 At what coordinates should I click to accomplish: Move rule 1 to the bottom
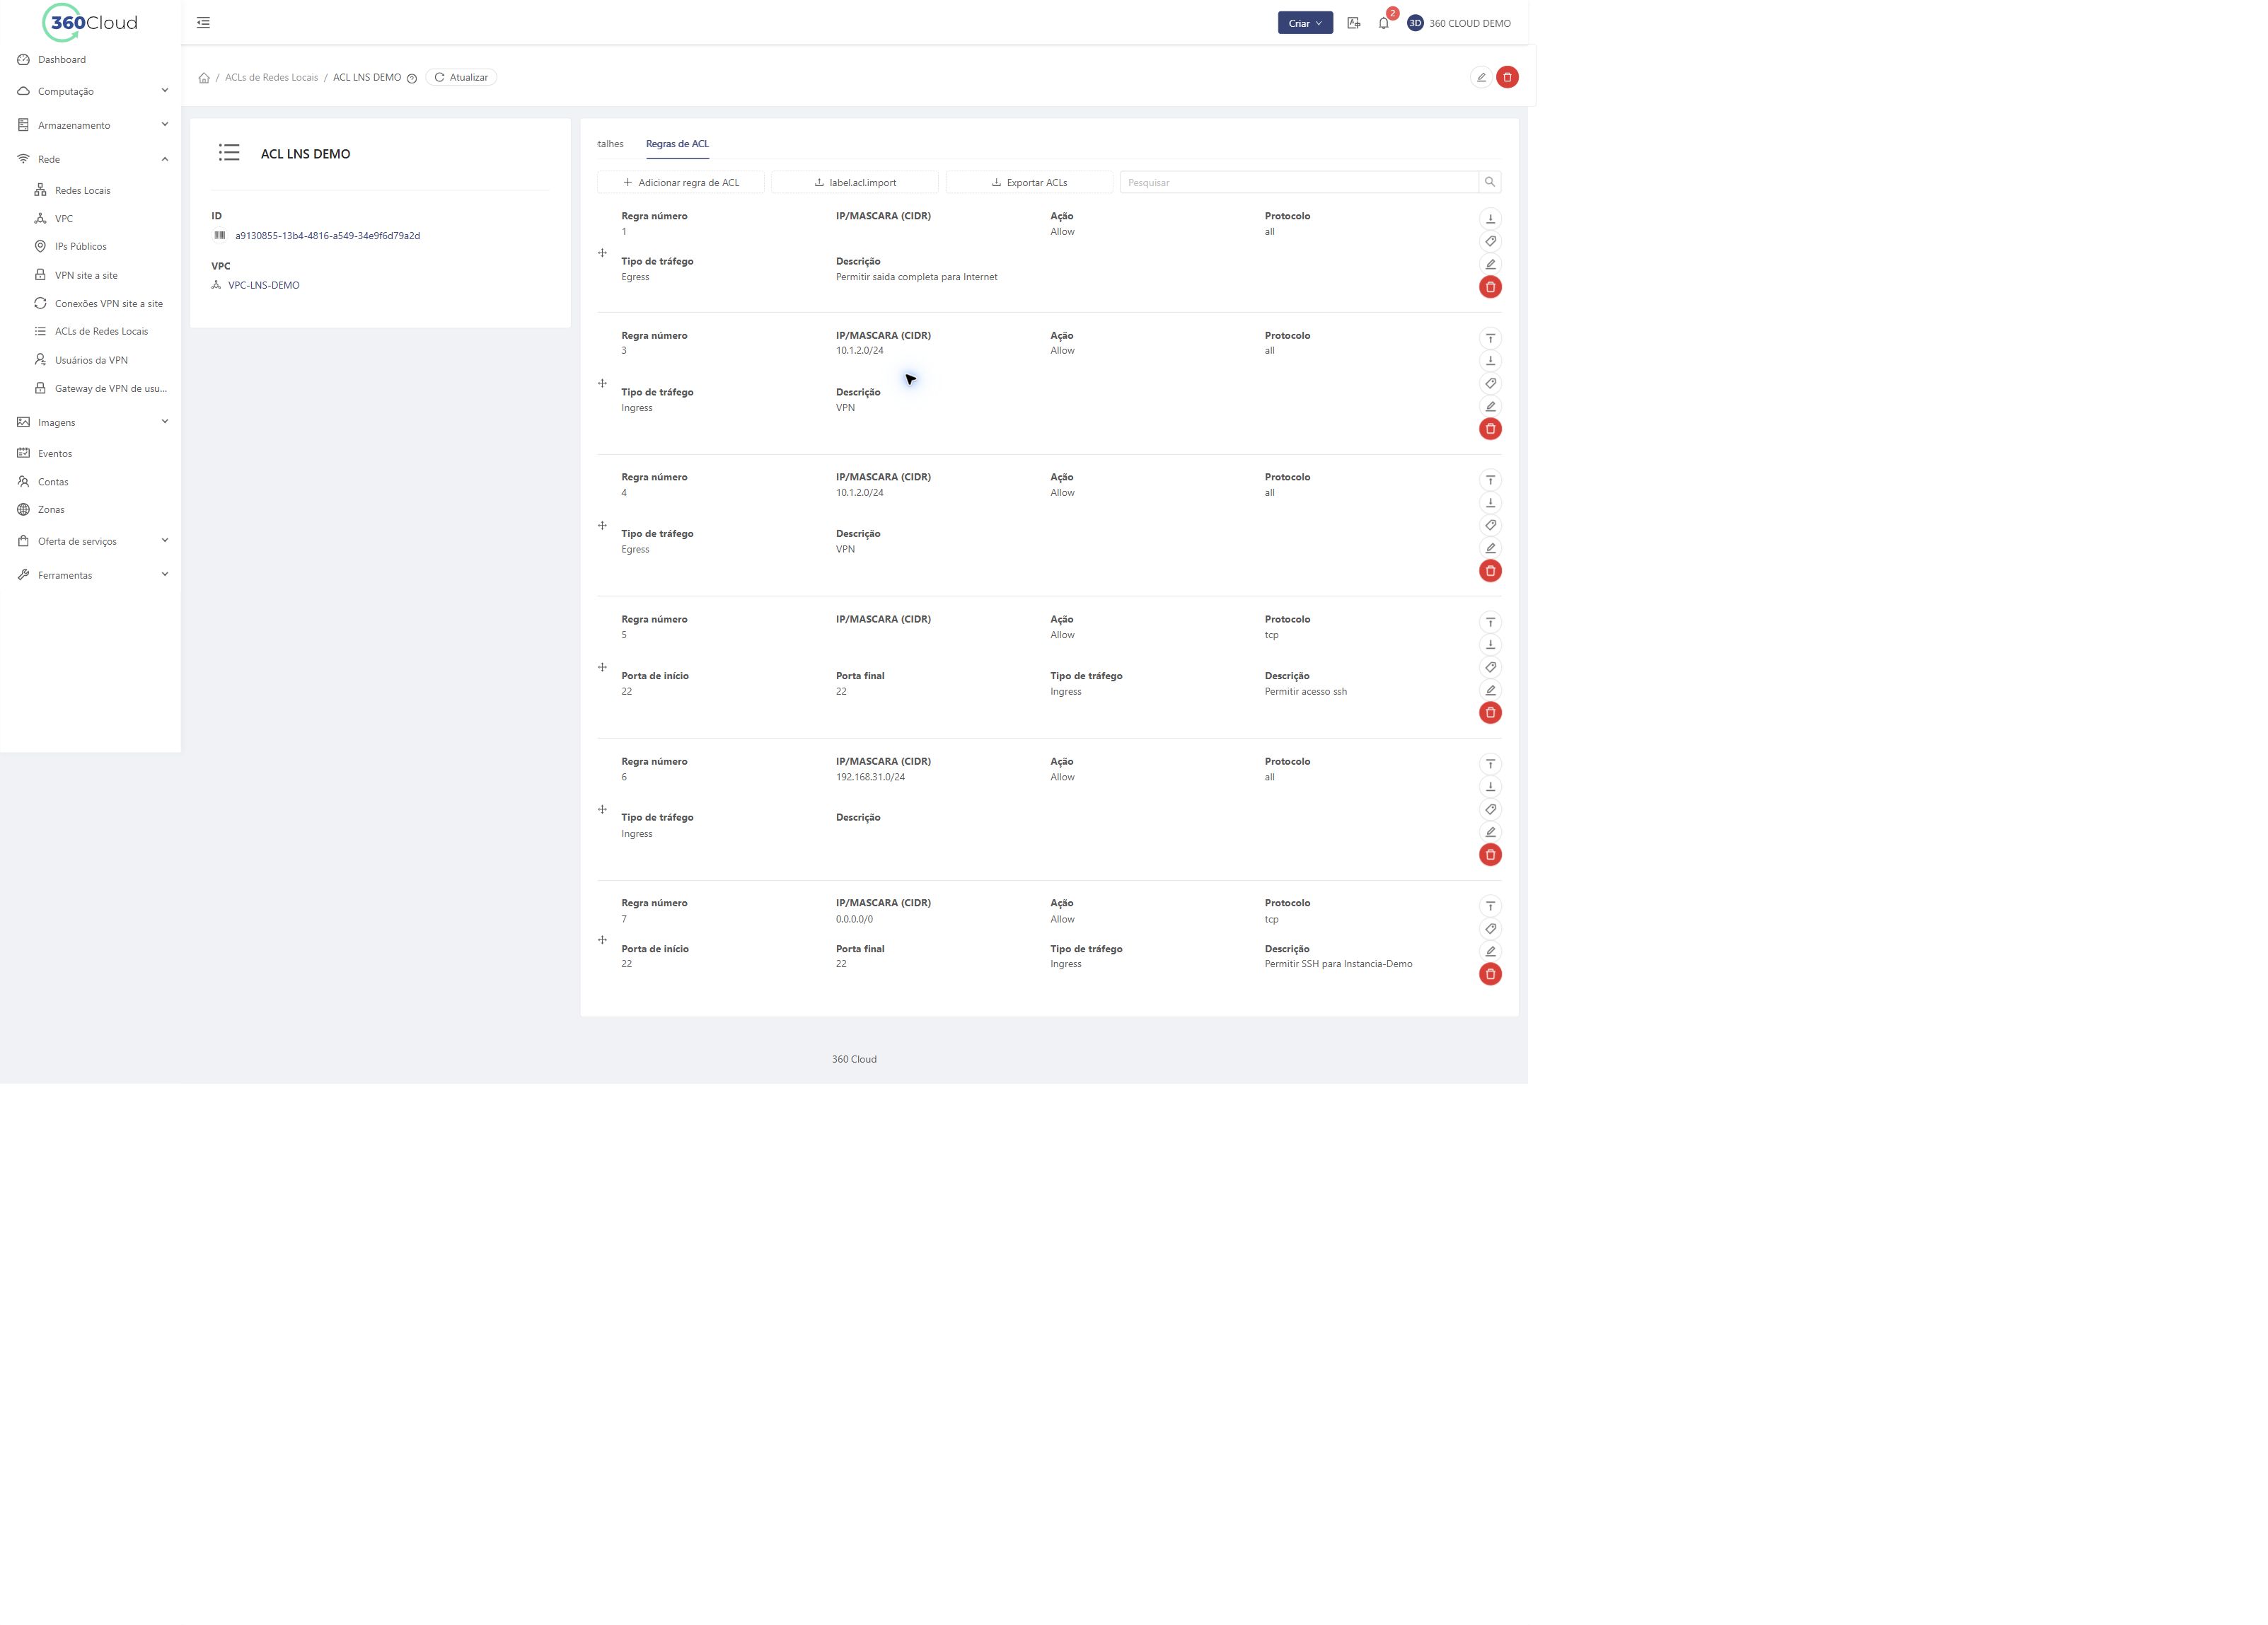(1490, 219)
